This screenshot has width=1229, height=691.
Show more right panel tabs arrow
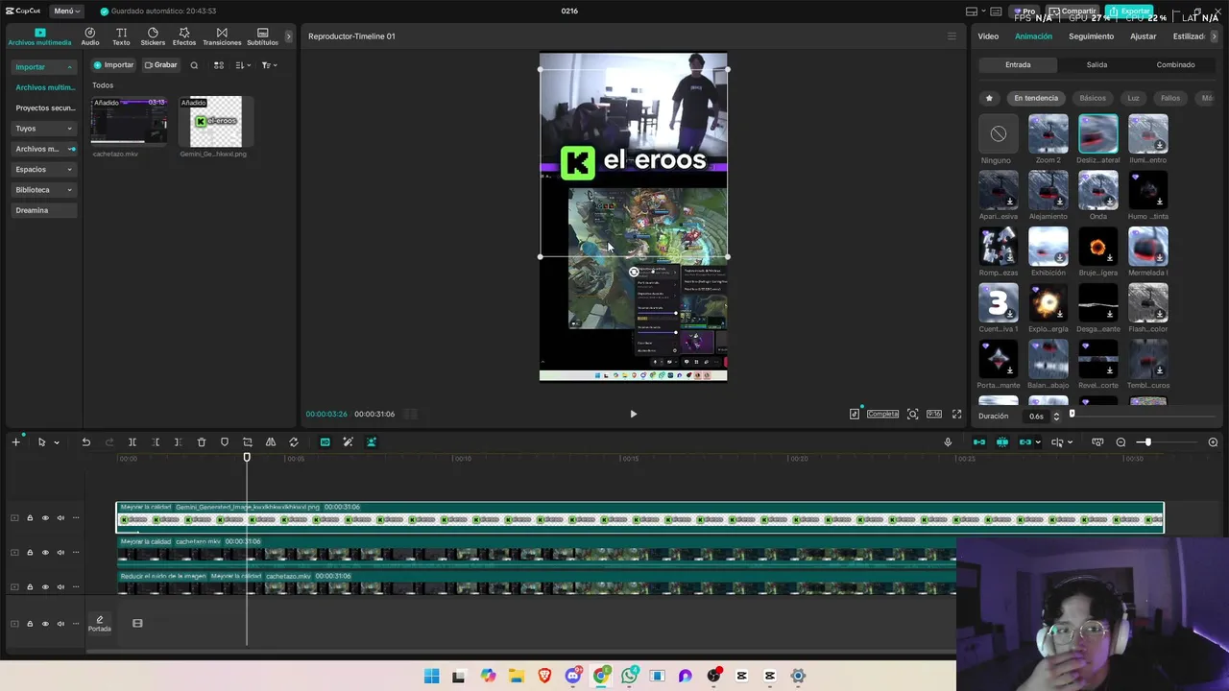pyautogui.click(x=1215, y=36)
